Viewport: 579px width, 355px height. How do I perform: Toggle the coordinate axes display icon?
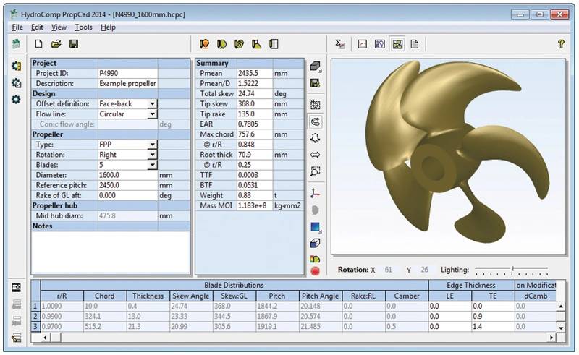[316, 193]
